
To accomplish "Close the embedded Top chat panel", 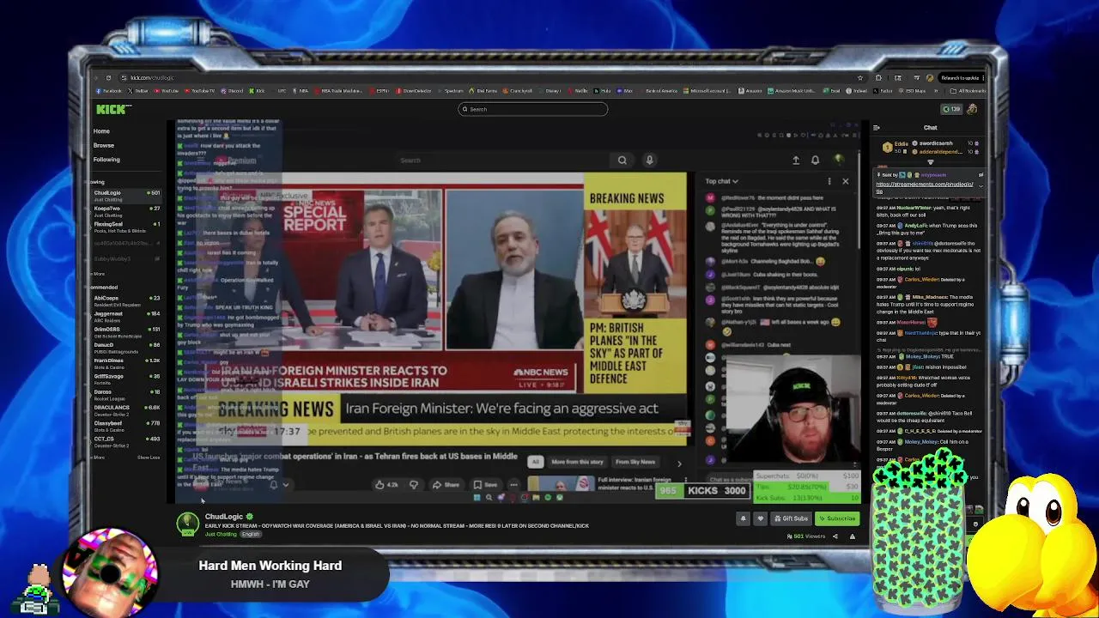I will pyautogui.click(x=846, y=181).
